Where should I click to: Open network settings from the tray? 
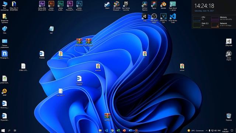click(212, 130)
